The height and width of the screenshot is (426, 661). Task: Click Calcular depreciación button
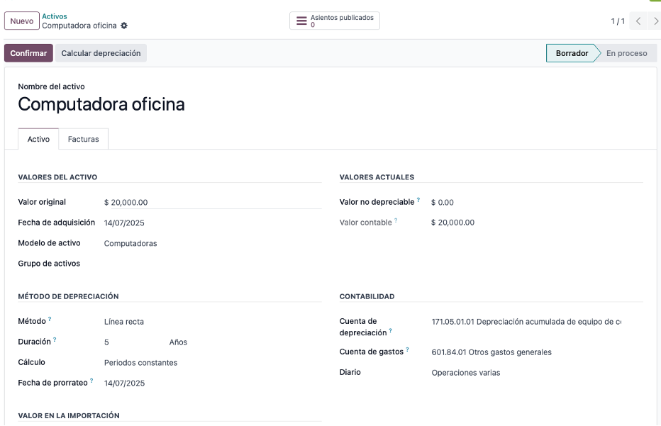pos(101,53)
